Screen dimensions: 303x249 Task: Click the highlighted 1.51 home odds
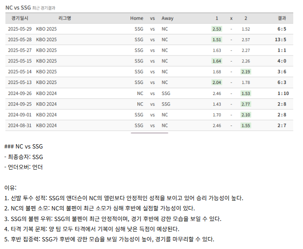(x=217, y=39)
